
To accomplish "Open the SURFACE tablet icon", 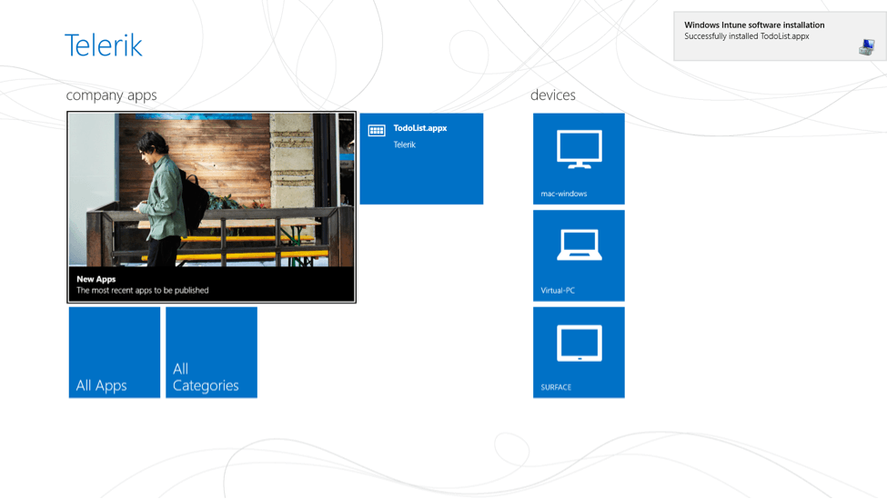I will point(579,344).
